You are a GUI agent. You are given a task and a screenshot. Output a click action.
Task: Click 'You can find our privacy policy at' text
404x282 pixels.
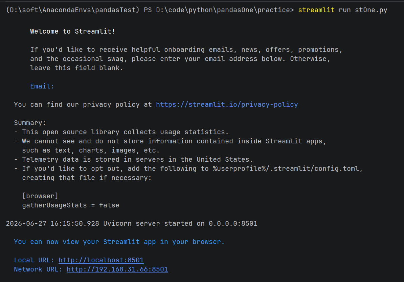[83, 104]
